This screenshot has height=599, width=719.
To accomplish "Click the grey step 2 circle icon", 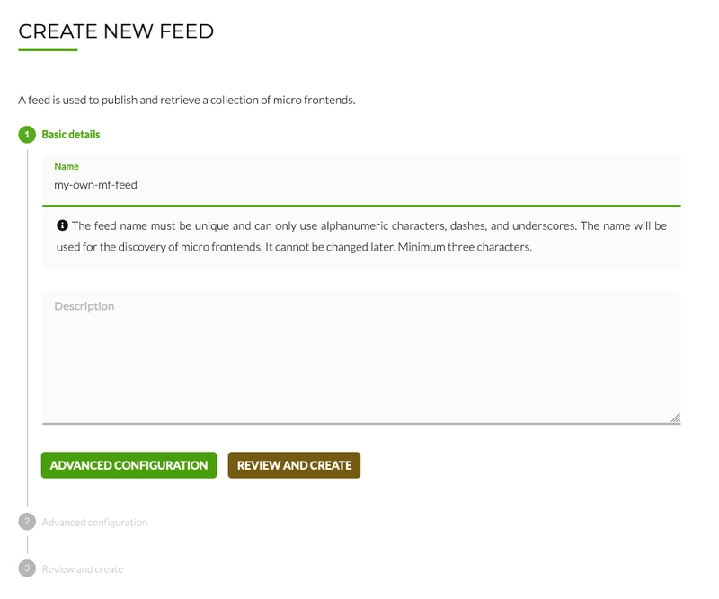I will point(27,522).
